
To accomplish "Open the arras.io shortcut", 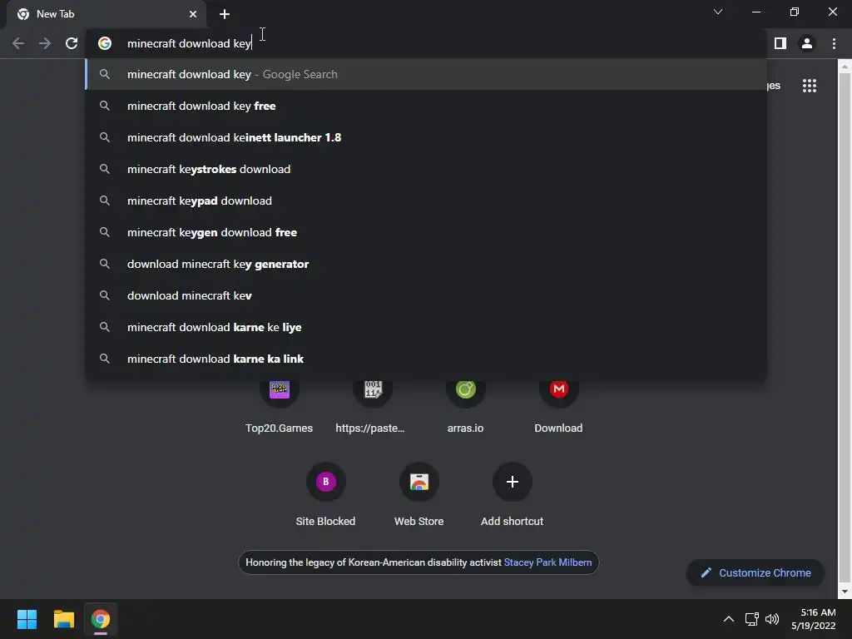I will 466,404.
